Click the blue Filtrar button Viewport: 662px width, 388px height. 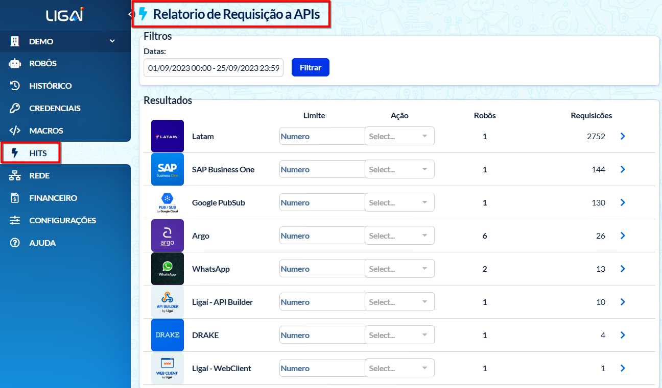pos(311,67)
